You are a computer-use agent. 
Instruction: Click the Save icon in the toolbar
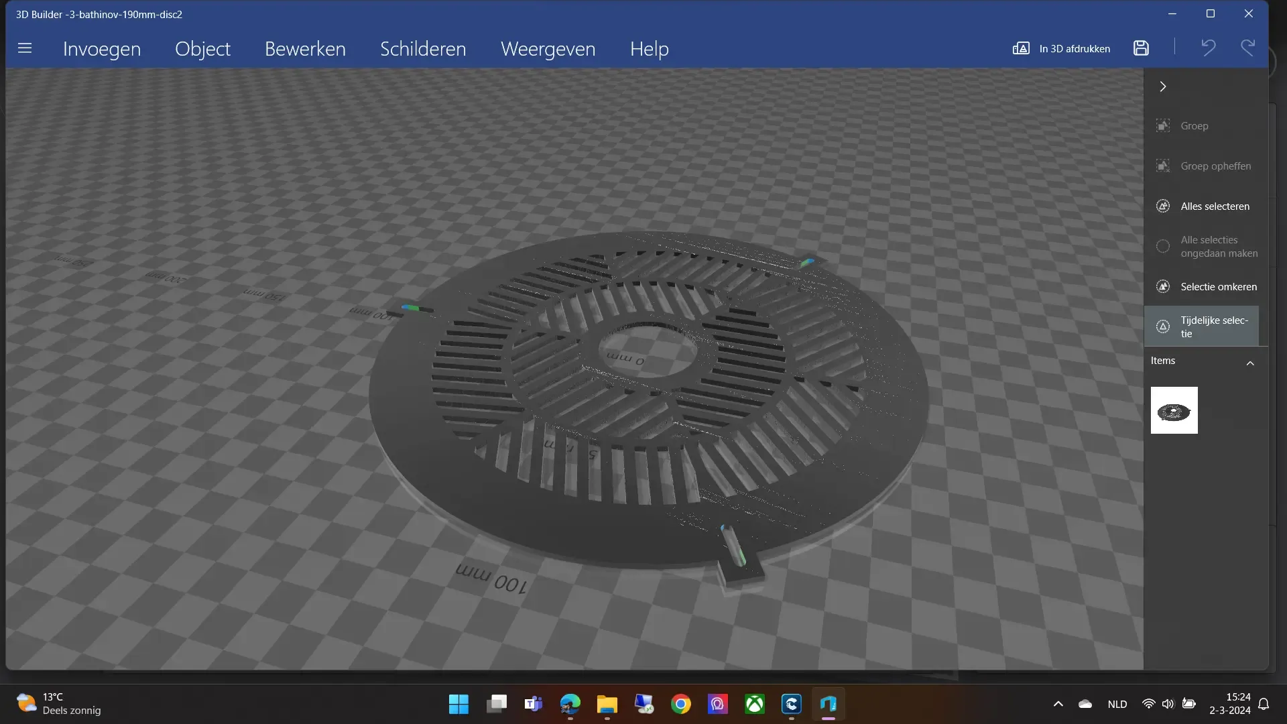(x=1141, y=48)
